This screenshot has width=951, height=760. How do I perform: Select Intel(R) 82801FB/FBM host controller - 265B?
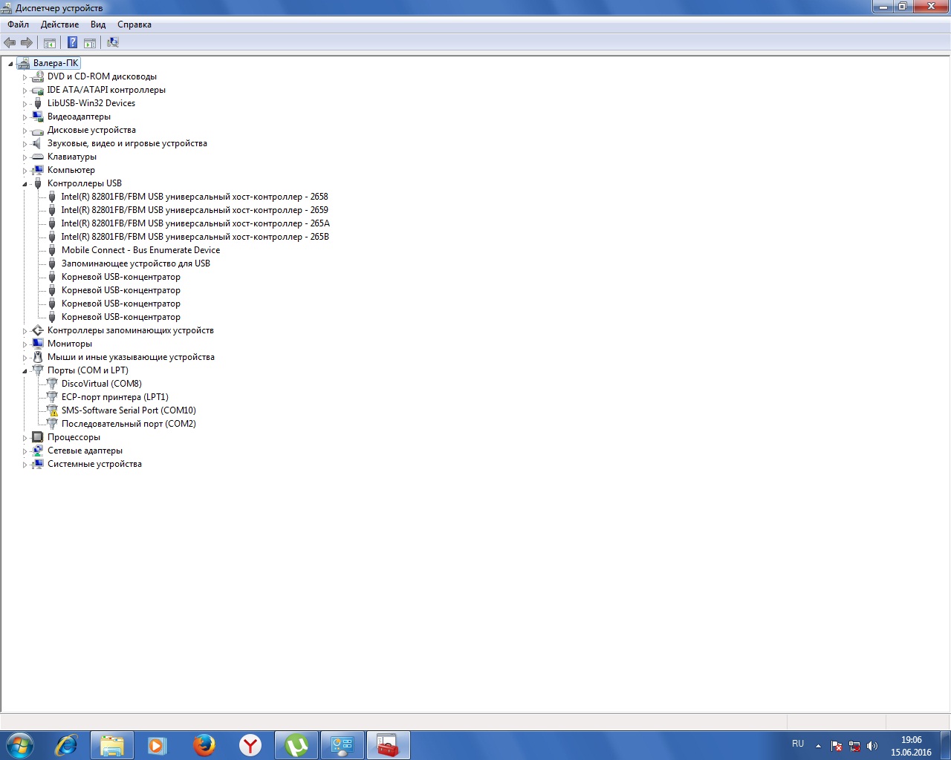point(195,237)
